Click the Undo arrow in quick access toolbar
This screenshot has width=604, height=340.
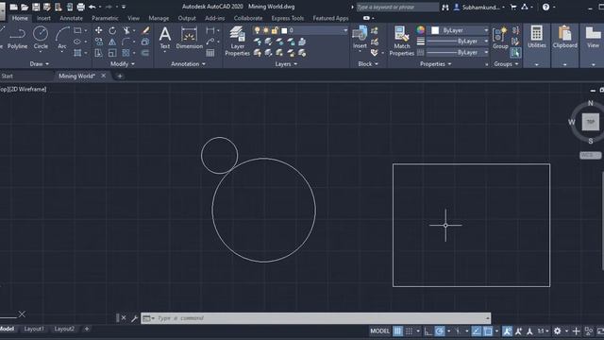[92, 7]
